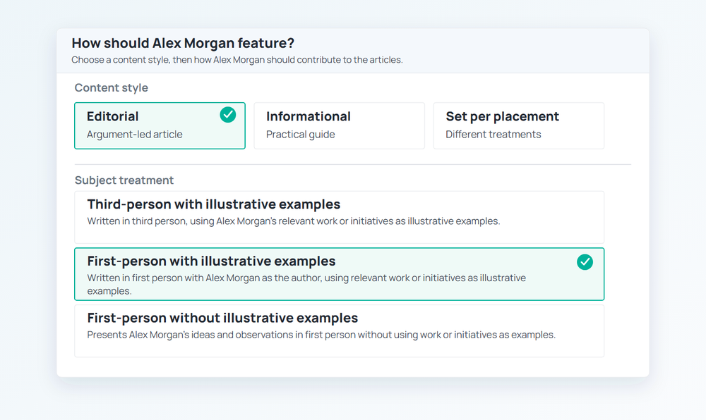Click the 'Practical guide' description text
The image size is (706, 420).
coord(300,135)
